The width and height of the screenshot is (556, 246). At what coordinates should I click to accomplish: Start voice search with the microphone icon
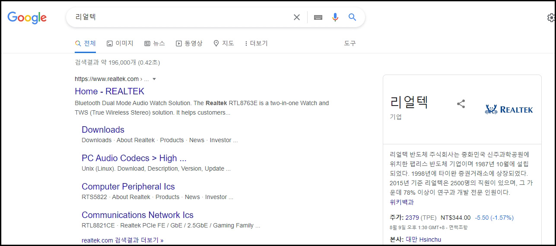click(335, 17)
